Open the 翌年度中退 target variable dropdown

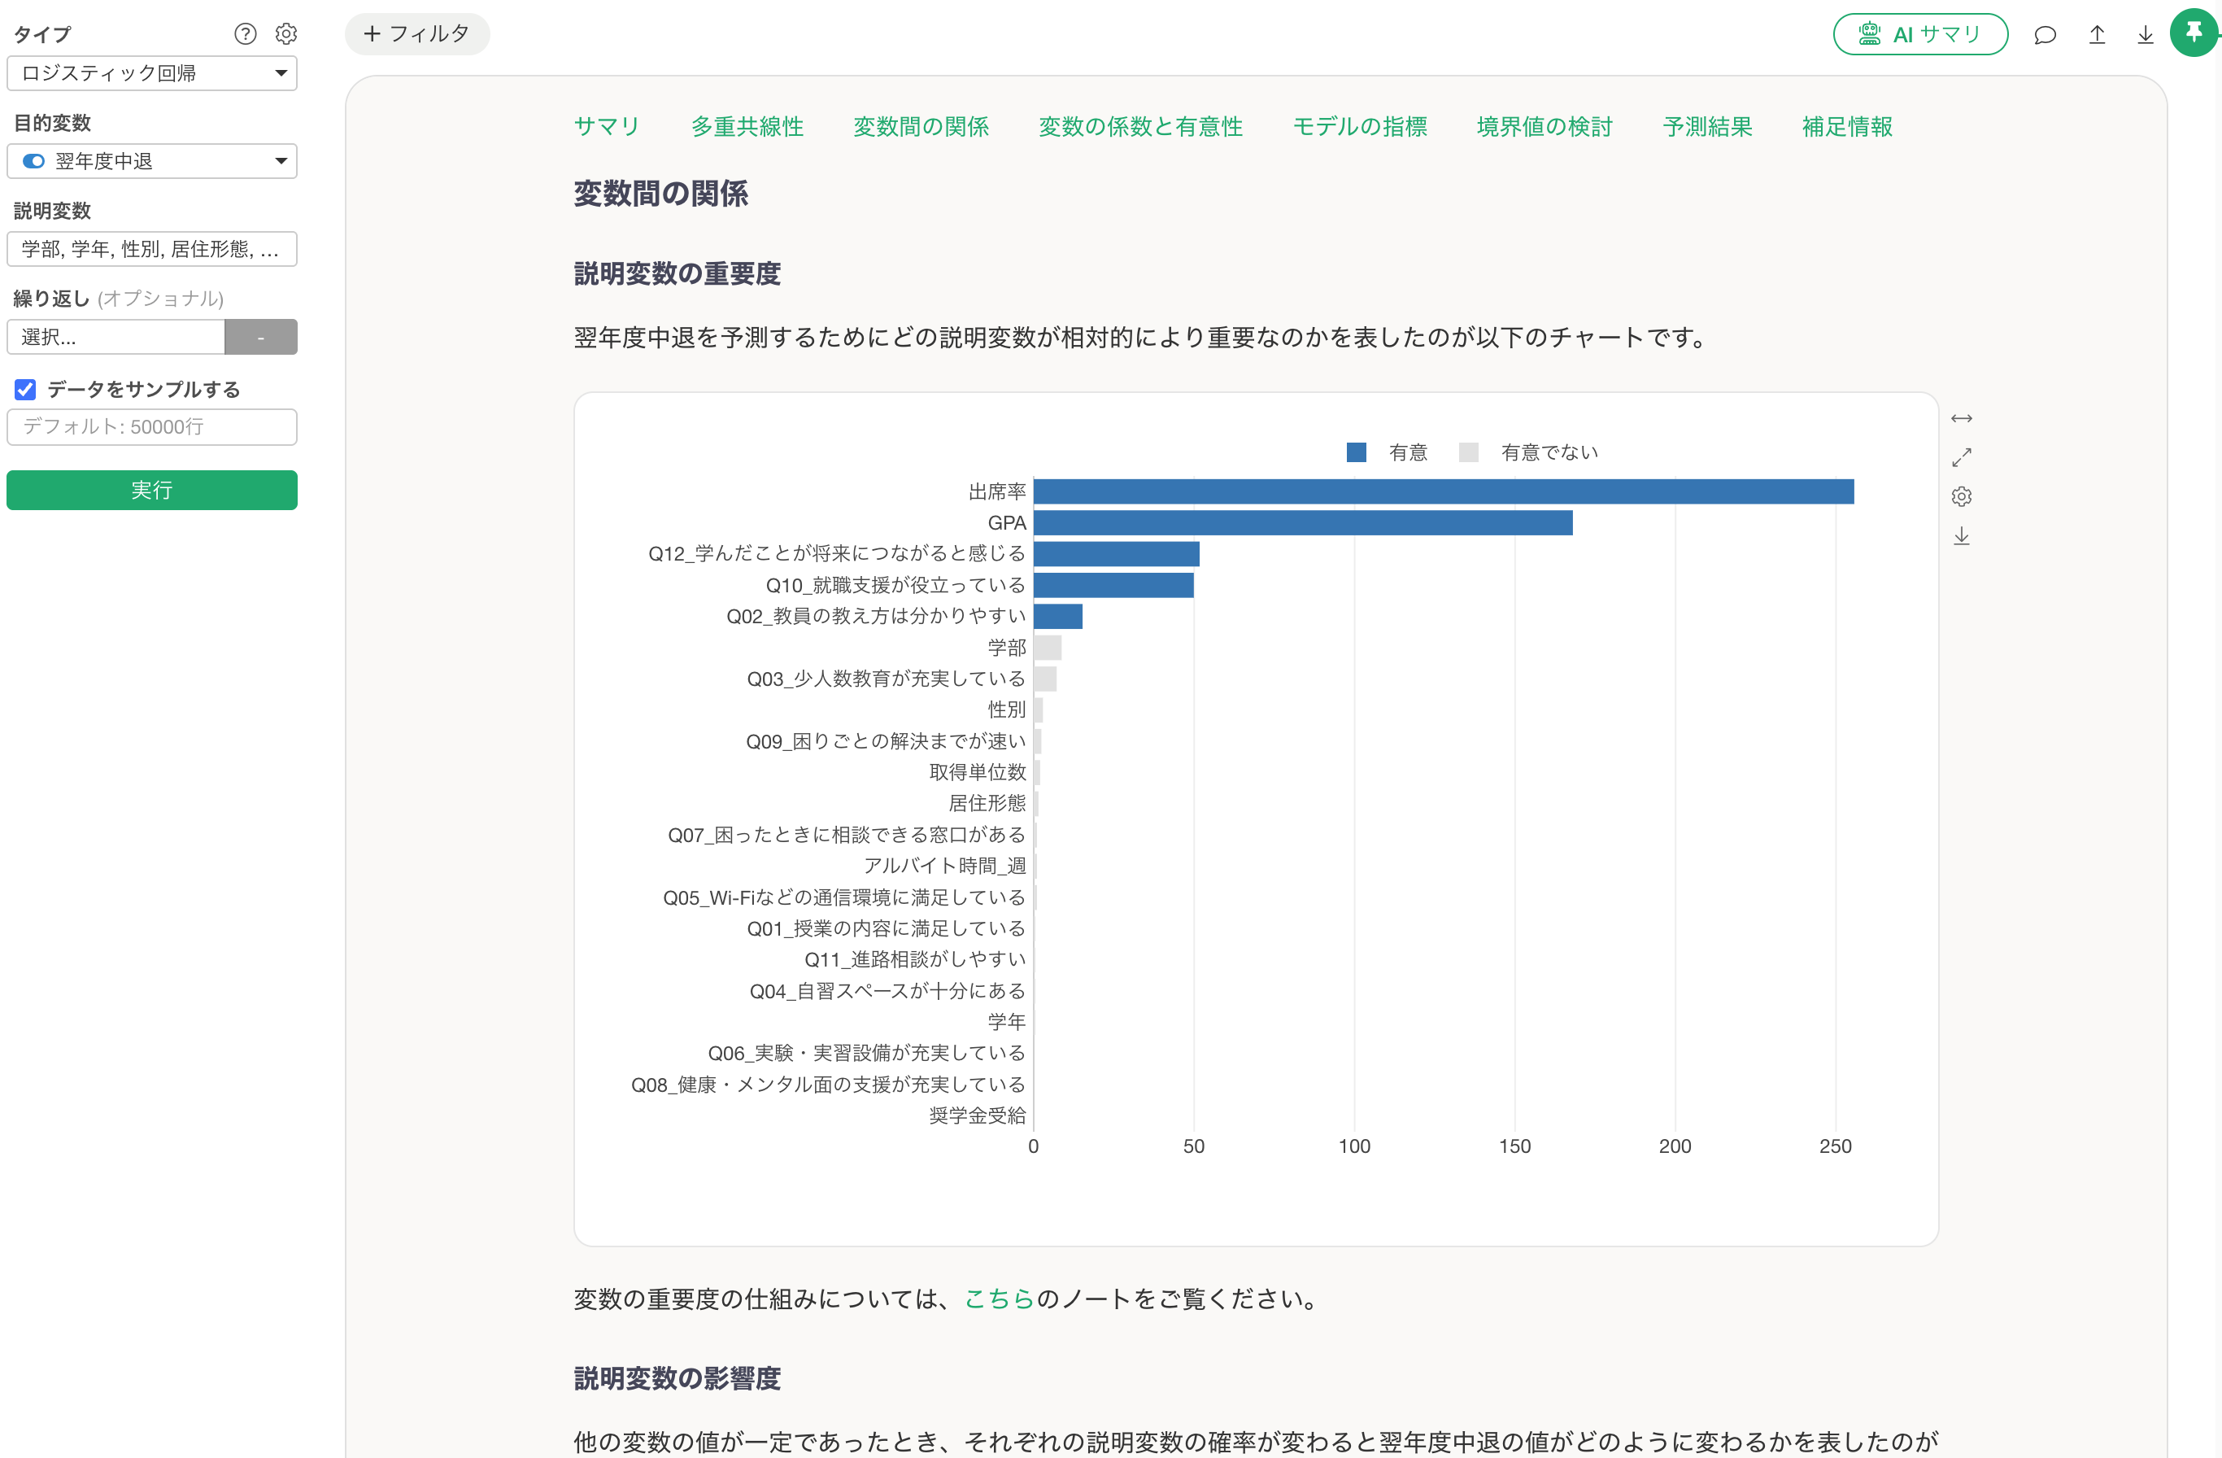tap(152, 160)
